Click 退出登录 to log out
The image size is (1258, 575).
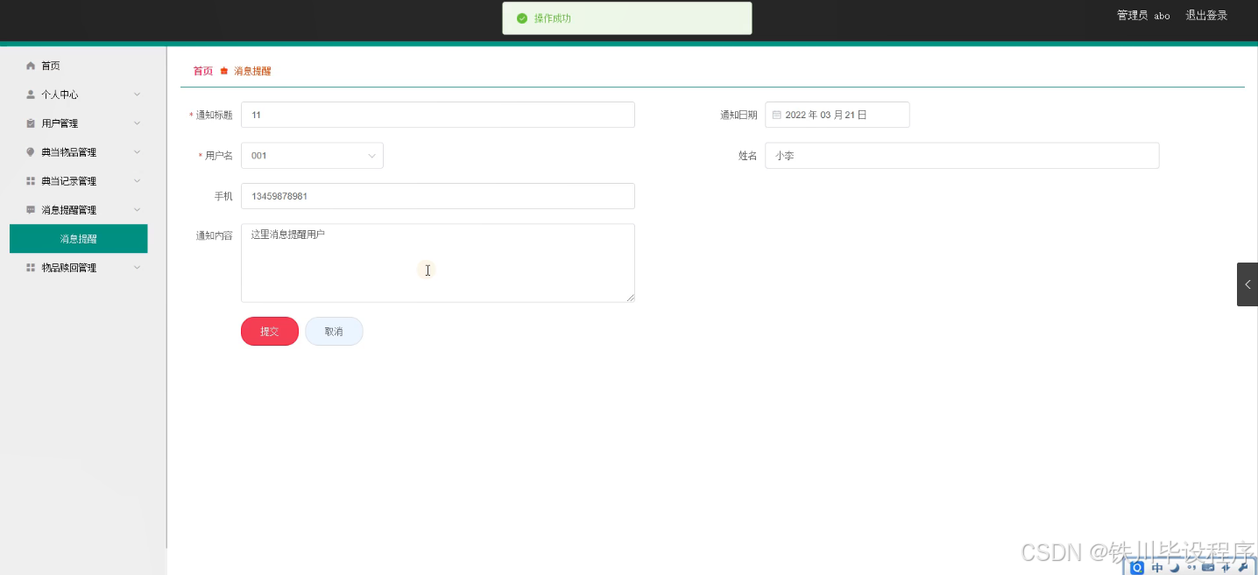coord(1206,16)
